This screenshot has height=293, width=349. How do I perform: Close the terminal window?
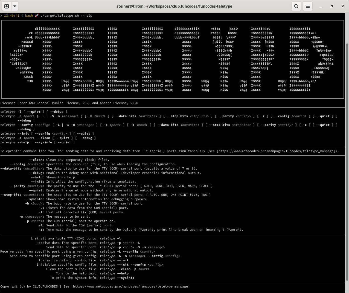click(x=343, y=6)
